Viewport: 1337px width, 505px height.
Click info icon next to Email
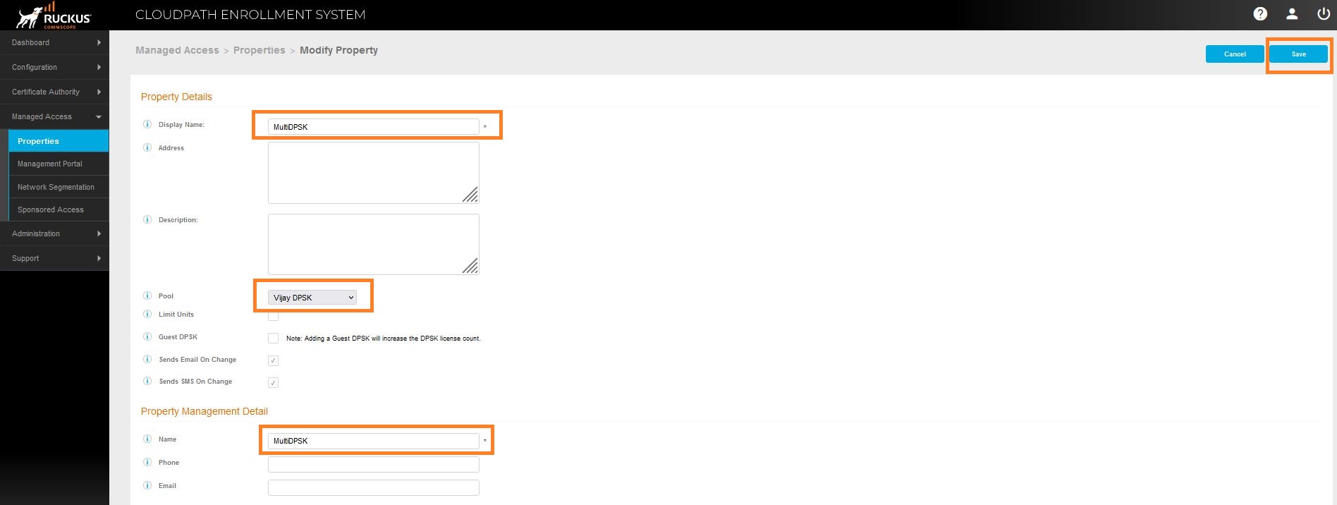coord(147,485)
